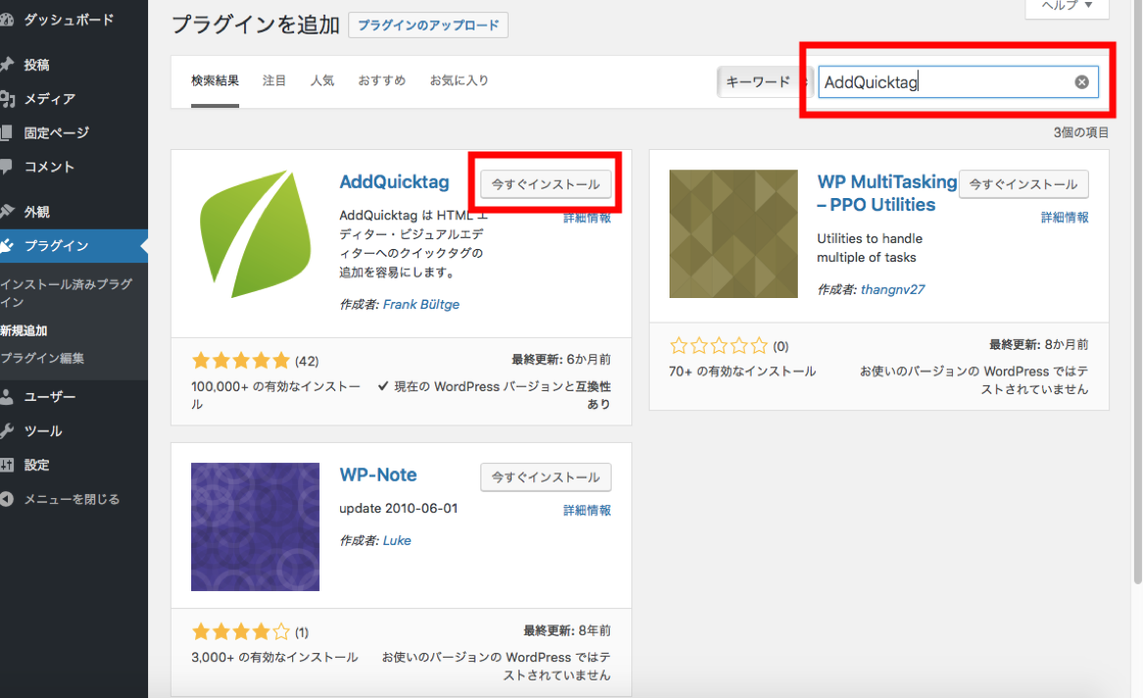Click AddQuicktag five-star rating
The height and width of the screenshot is (698, 1143).
coord(240,361)
